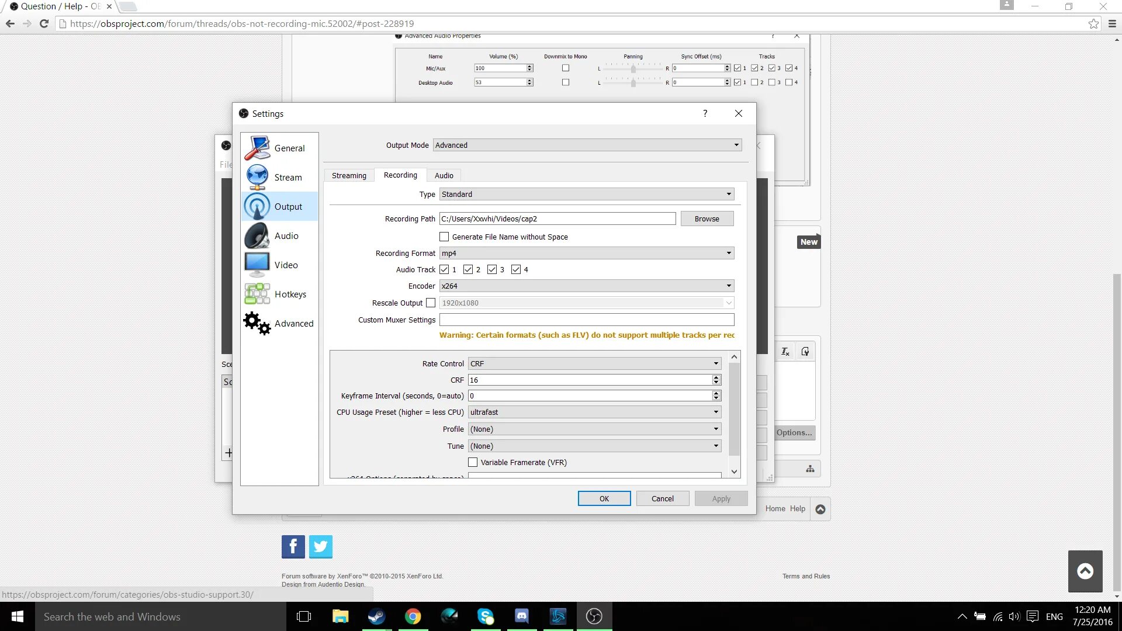Click the Browse recording path button

707,218
